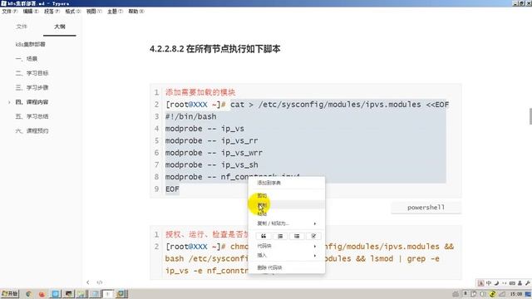Click the red round icon in the taskbar
The image size is (532, 299).
[x=42, y=294]
